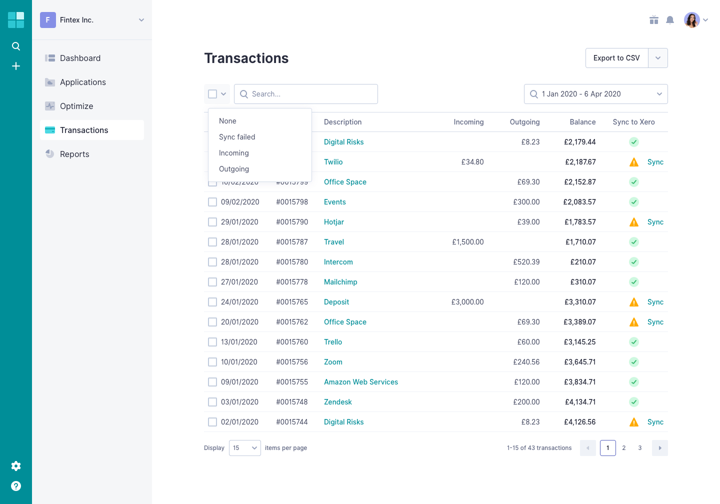Image resolution: width=720 pixels, height=504 pixels.
Task: Open the Fintex Inc. account switcher
Action: click(91, 20)
